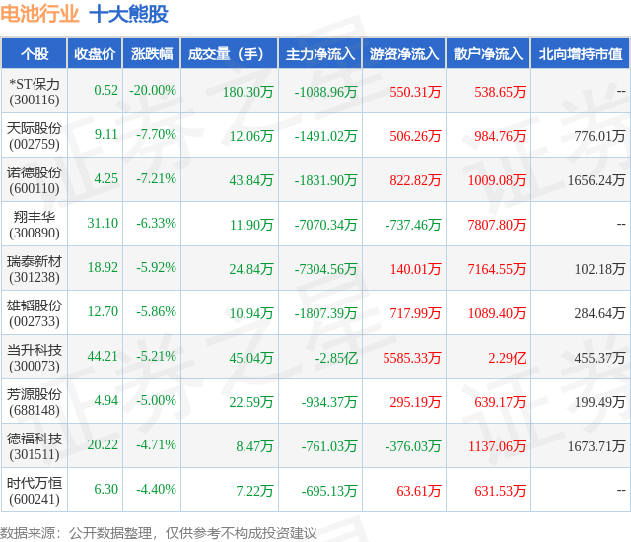
Task: Open stock 当升科技 (300073)
Action: pos(35,358)
